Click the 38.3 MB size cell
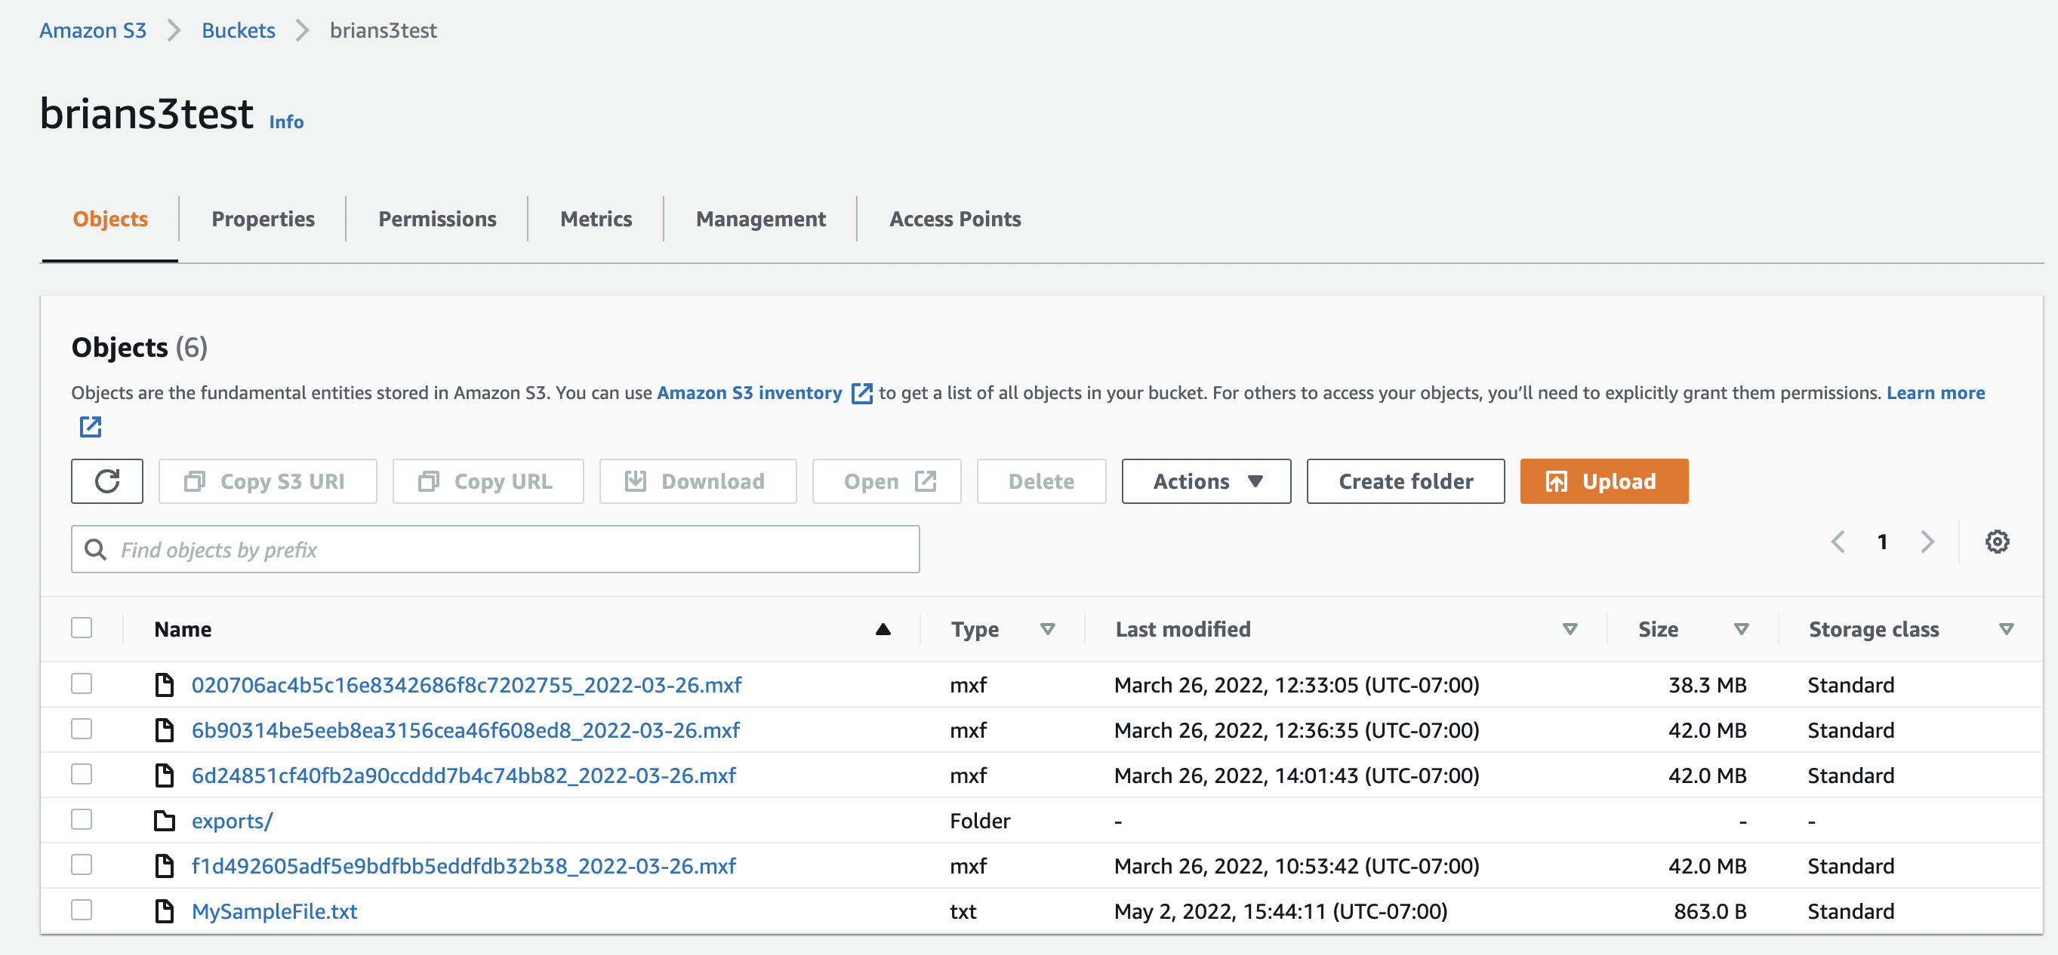The image size is (2058, 955). click(1707, 684)
